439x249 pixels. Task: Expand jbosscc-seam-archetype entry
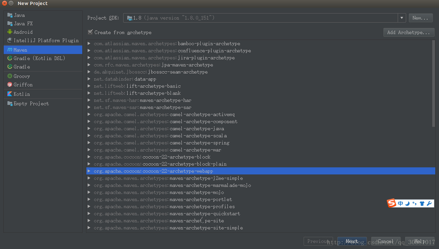click(x=89, y=72)
